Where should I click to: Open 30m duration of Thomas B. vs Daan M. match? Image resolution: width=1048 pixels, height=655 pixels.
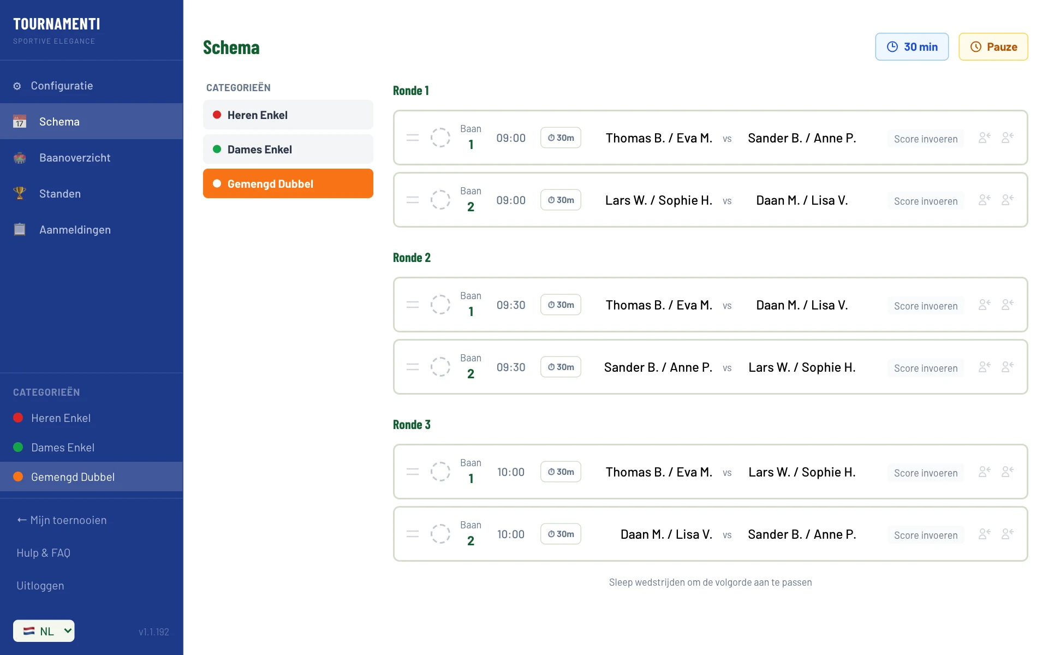pyautogui.click(x=561, y=305)
